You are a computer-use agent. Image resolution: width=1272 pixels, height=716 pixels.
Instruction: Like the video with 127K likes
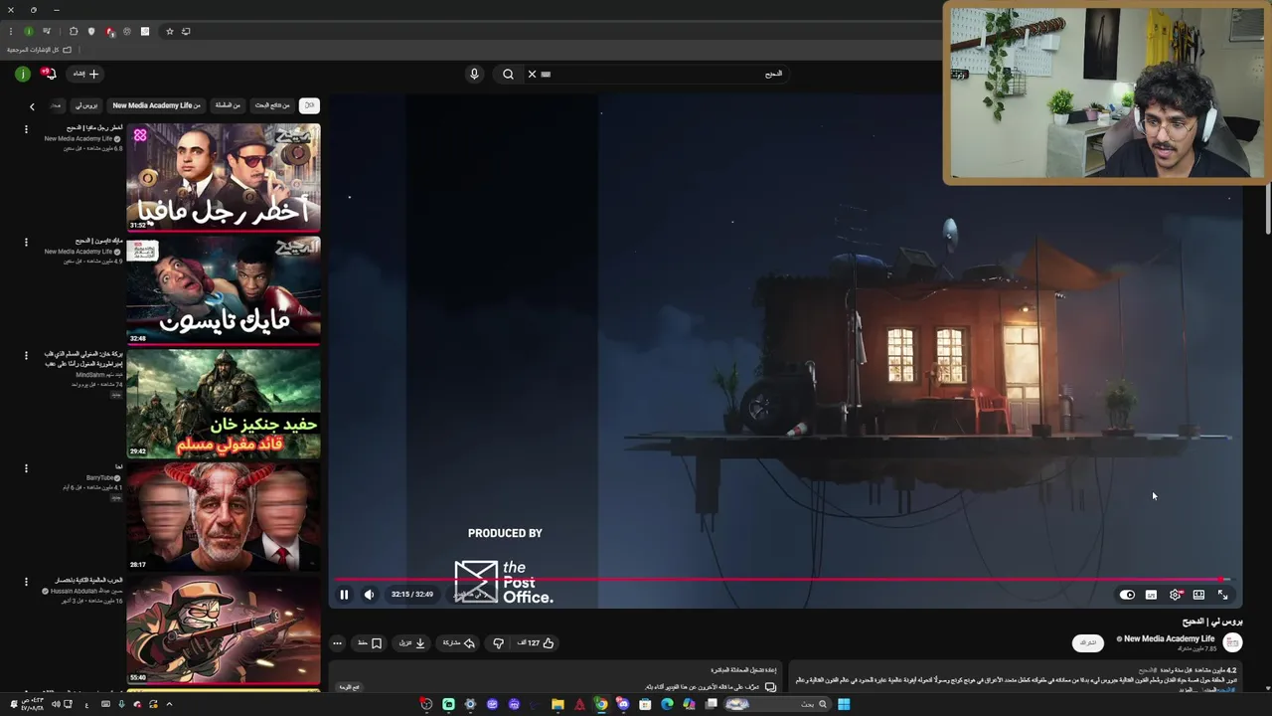click(x=536, y=643)
